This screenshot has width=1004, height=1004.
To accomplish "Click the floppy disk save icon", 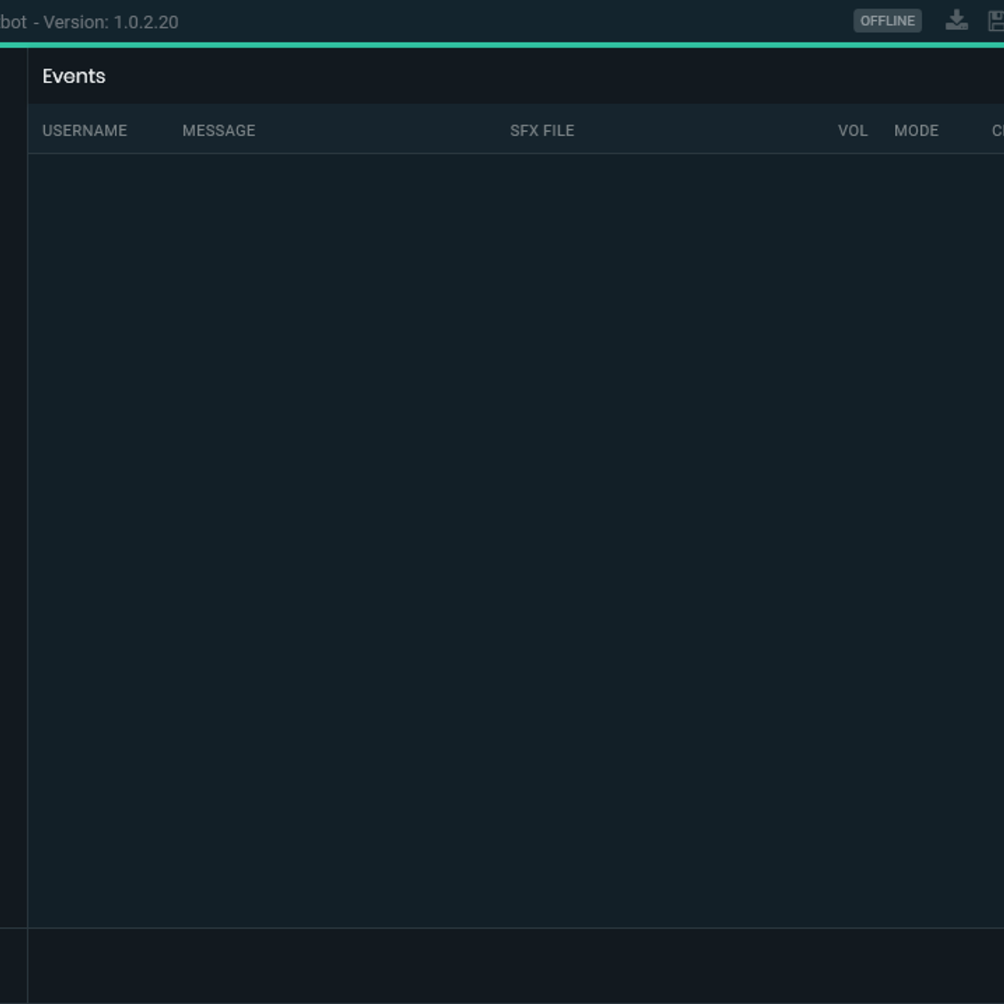I will point(996,21).
